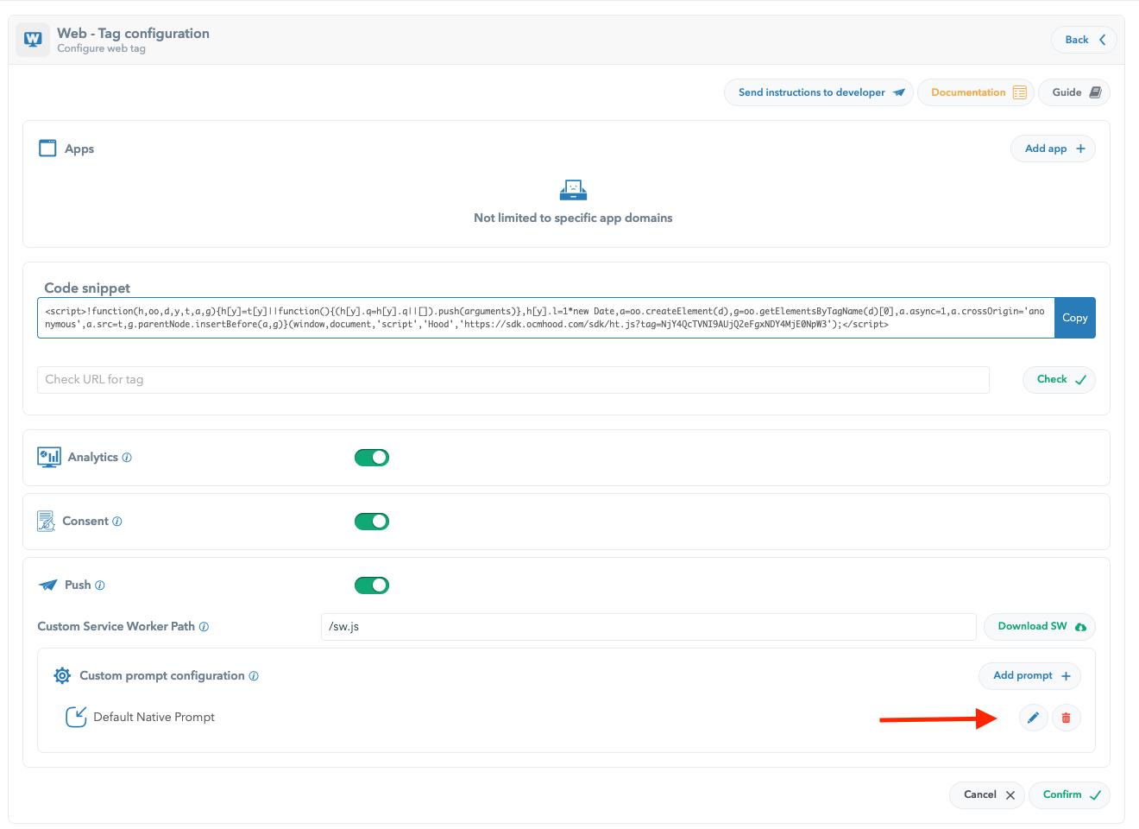Click the Default Native Prompt icon

(76, 717)
